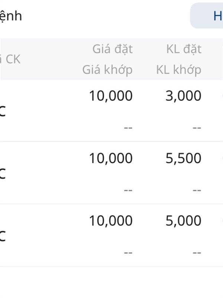This screenshot has width=223, height=298.
Task: Select the KL khớp column header
Action: (179, 70)
